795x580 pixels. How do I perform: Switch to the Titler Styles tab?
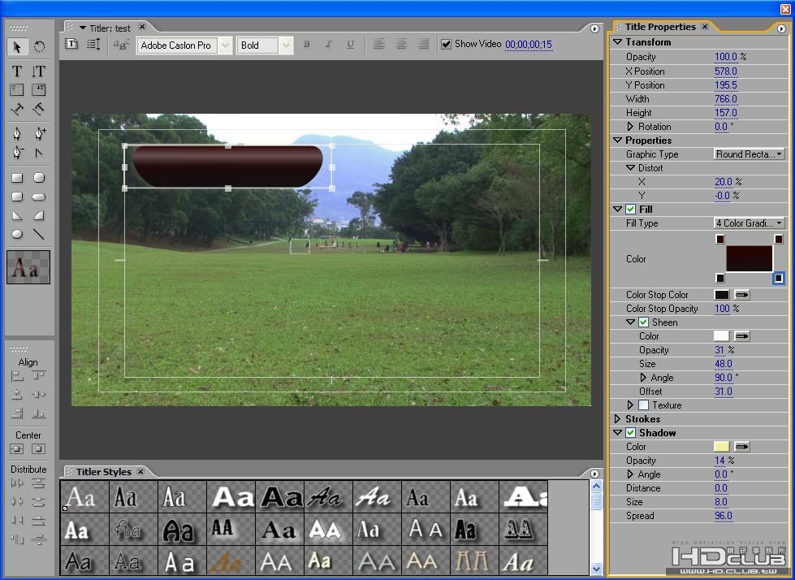pos(103,472)
